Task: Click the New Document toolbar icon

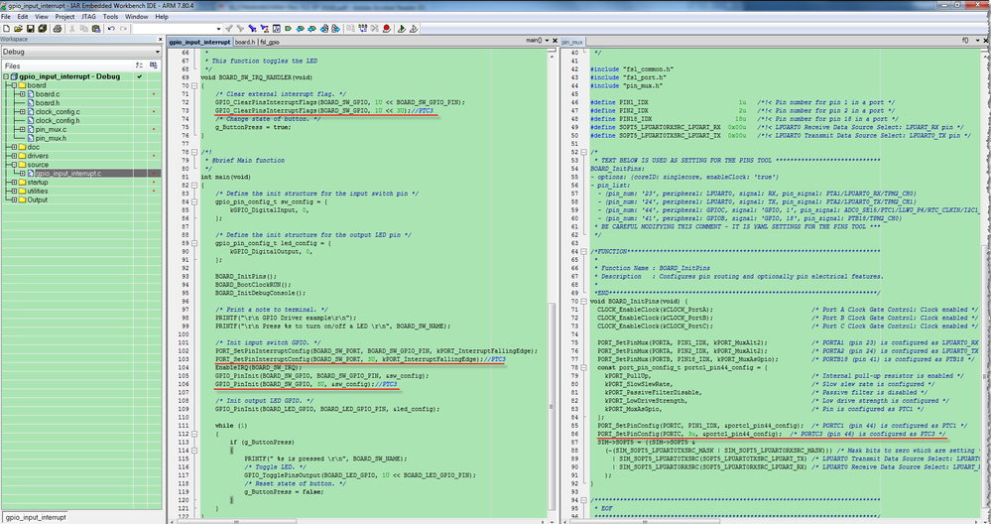Action: click(7, 29)
